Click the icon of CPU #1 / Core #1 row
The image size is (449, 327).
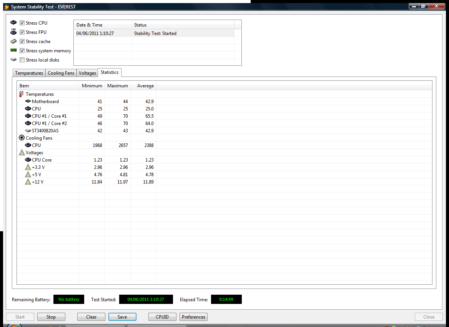[28, 116]
